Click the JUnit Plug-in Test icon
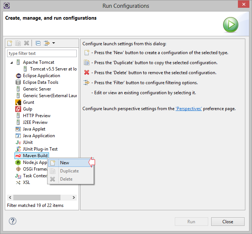252x234 pixels. 18,149
